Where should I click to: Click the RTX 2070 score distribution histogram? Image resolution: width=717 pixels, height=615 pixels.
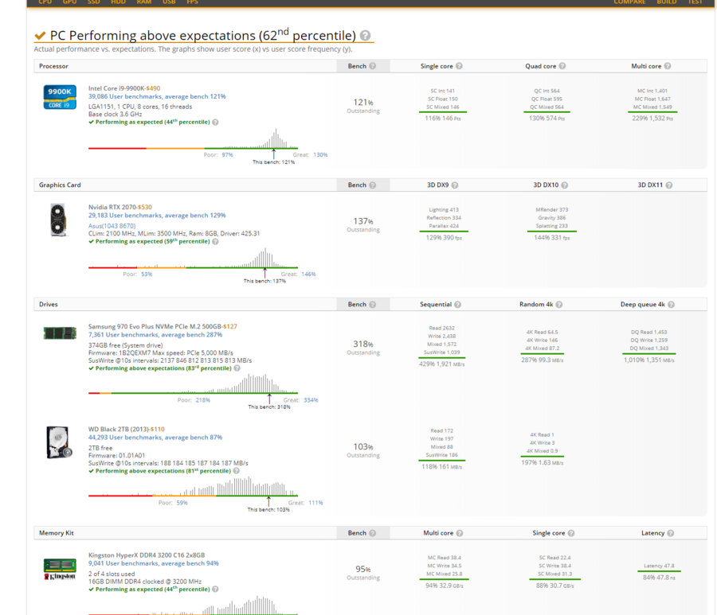pos(193,258)
